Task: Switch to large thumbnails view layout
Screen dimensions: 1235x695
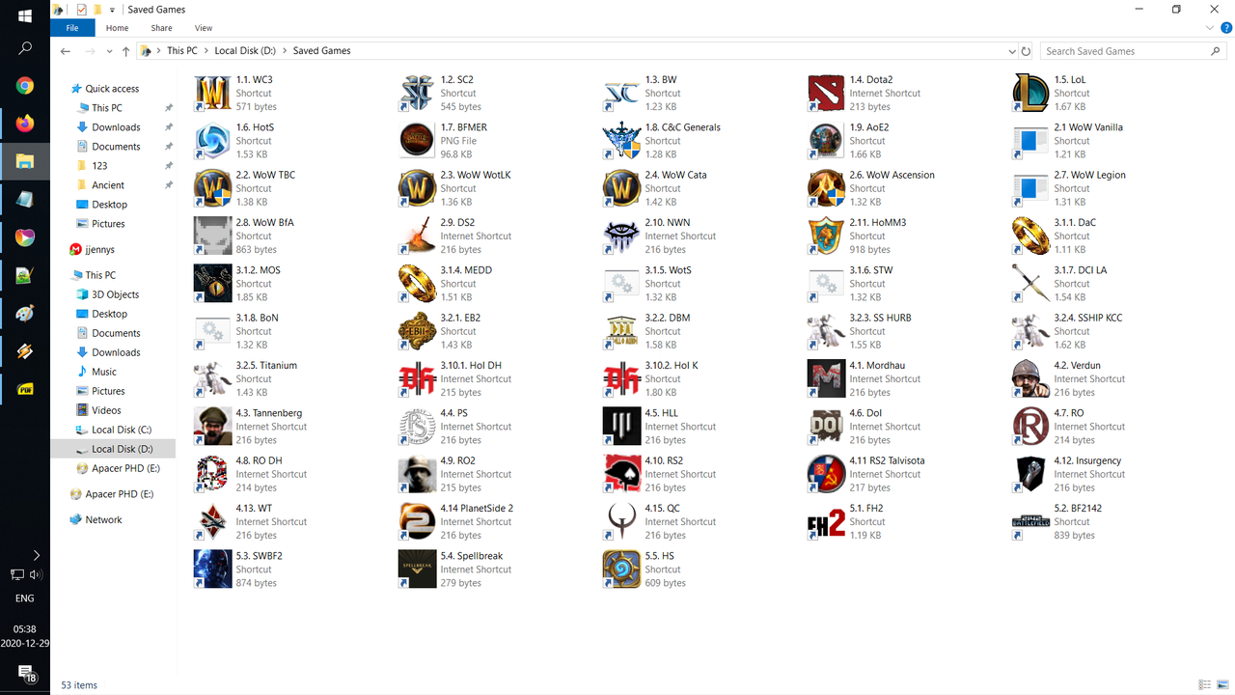Action: click(x=1221, y=684)
